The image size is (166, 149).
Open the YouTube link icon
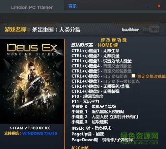point(151,29)
